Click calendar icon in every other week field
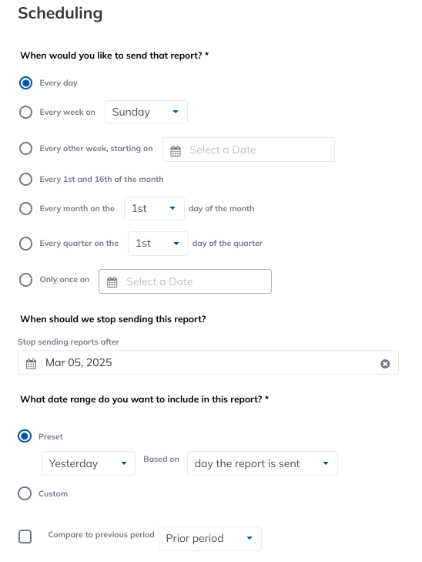The image size is (422, 562). click(x=176, y=151)
